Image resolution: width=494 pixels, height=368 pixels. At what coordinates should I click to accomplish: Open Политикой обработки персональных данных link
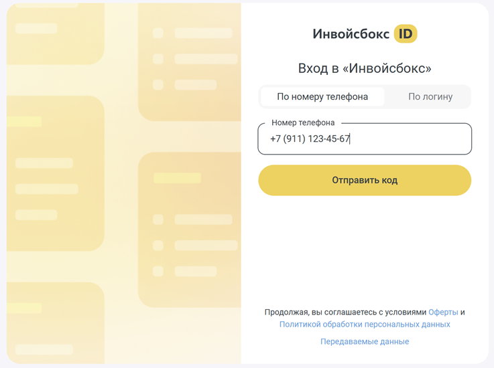point(365,325)
